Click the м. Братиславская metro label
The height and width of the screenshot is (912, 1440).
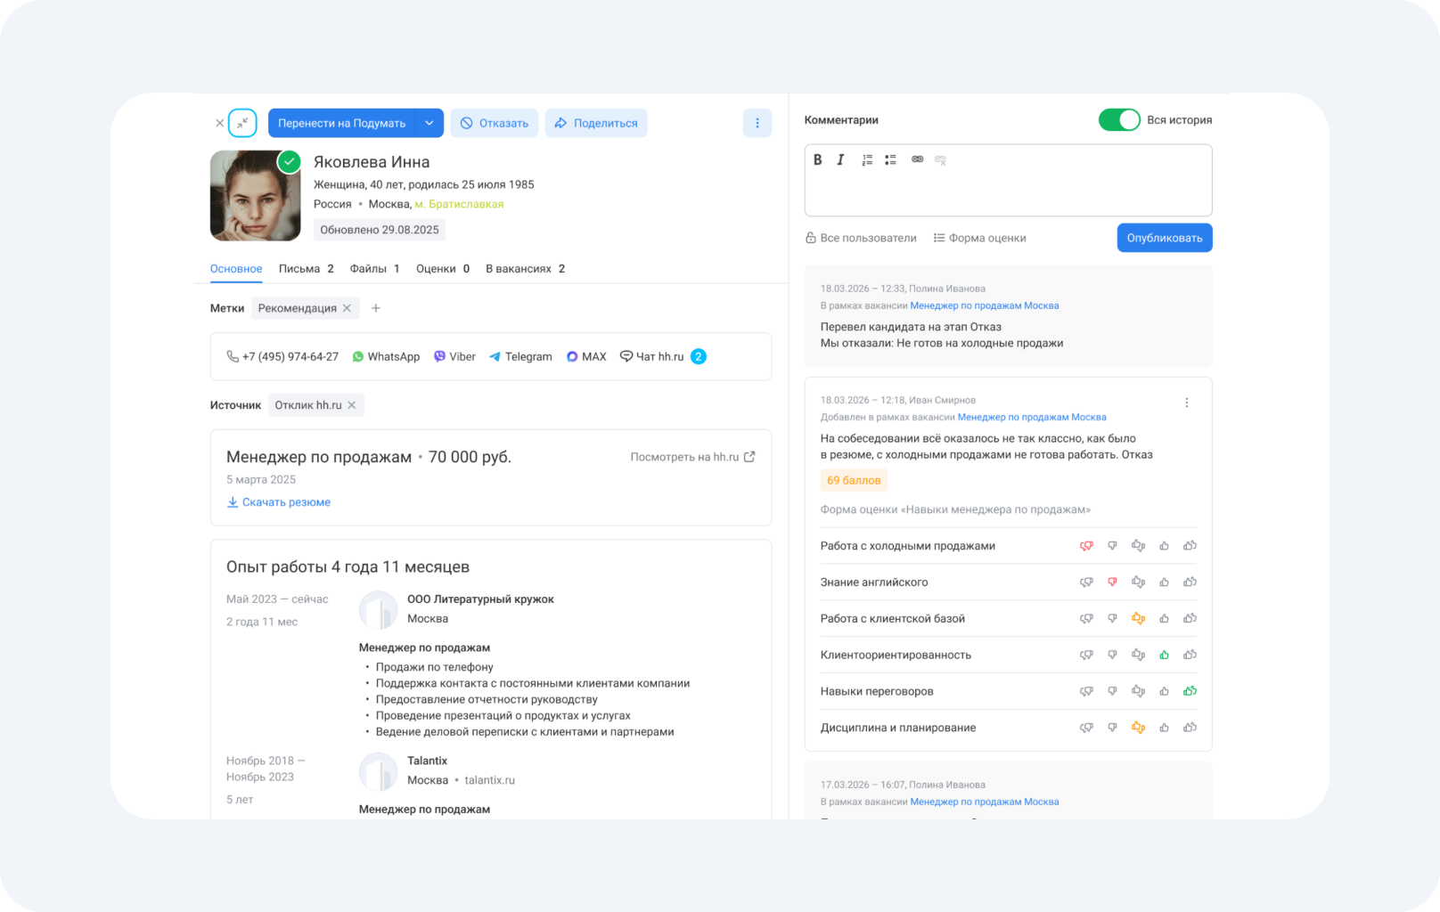459,204
